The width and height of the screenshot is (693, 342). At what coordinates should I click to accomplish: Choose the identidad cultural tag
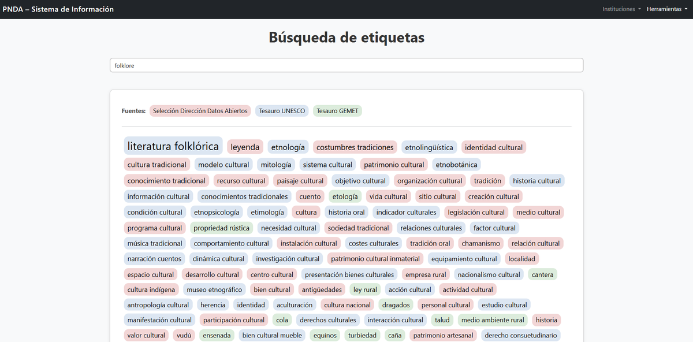click(x=494, y=147)
